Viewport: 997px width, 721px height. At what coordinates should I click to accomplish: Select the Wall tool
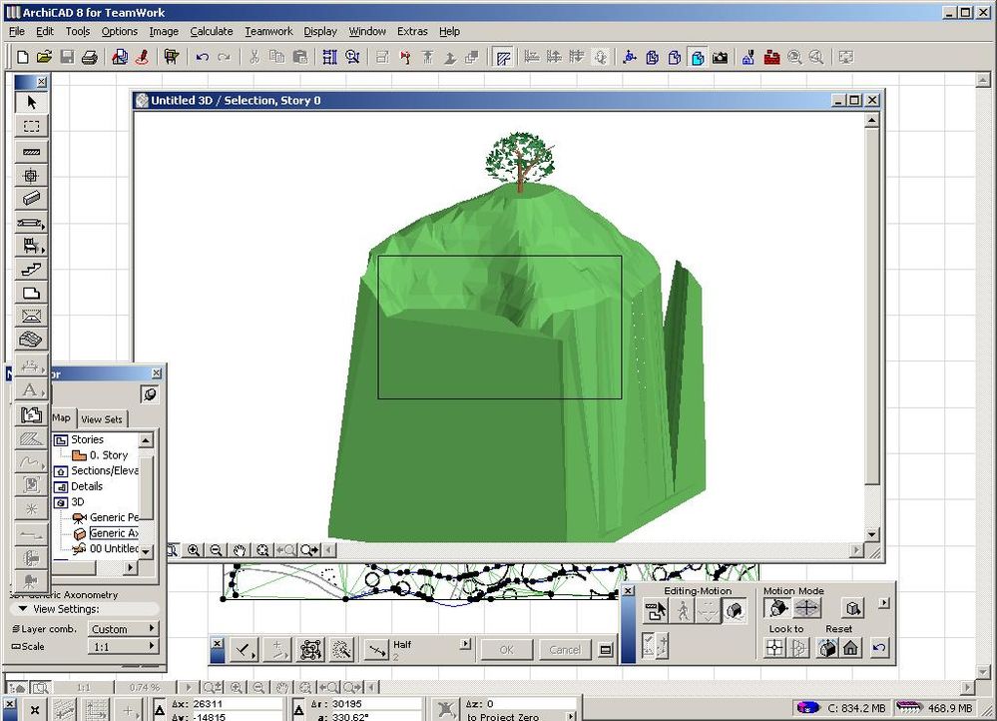[x=31, y=152]
